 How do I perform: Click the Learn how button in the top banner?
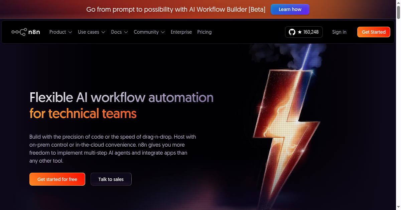click(290, 9)
